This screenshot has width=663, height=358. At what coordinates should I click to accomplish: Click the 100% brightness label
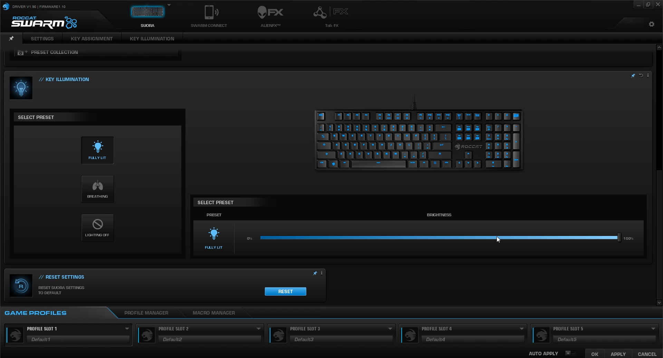point(628,238)
